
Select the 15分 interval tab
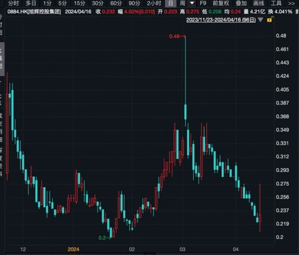[x=80, y=3]
